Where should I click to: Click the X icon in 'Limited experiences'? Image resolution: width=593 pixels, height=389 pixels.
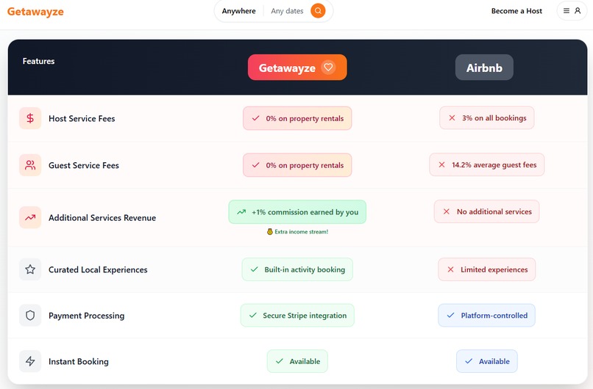point(450,269)
